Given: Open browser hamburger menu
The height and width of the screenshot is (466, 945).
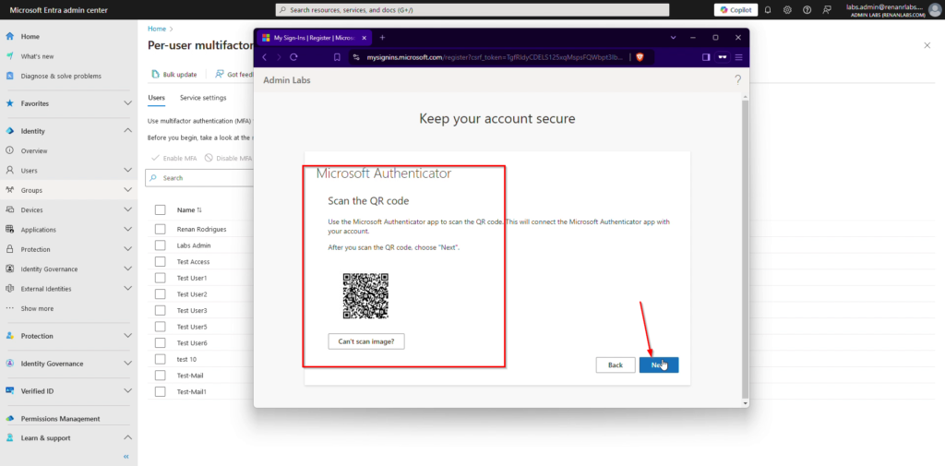Looking at the screenshot, I should tap(738, 57).
